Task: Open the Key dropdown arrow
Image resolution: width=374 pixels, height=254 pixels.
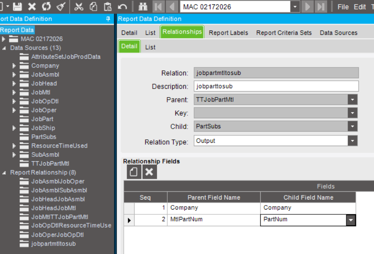Action: [352, 113]
